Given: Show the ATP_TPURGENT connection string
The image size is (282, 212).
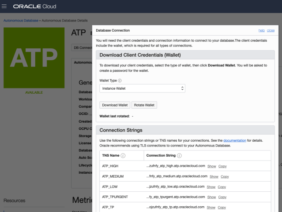Looking at the screenshot, I should point(211,197).
